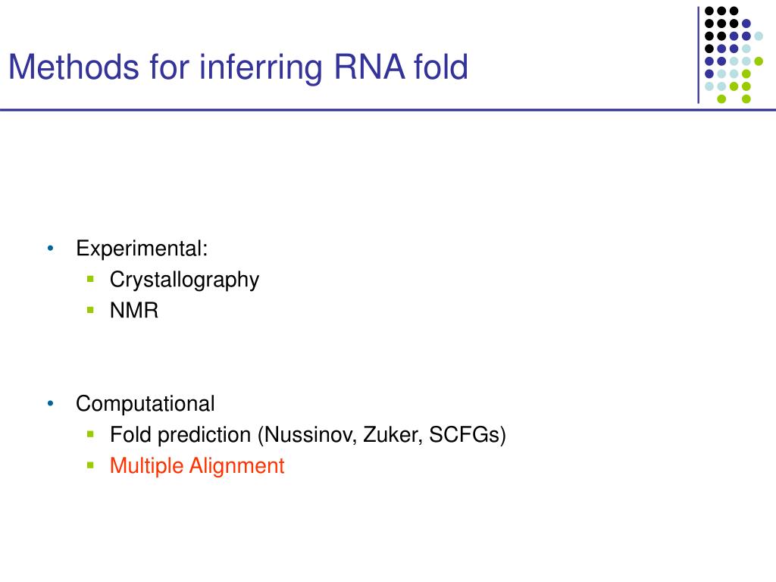Screen dimensions: 776x582
Task: Select the Experimental: bullet text
Action: tap(142, 249)
